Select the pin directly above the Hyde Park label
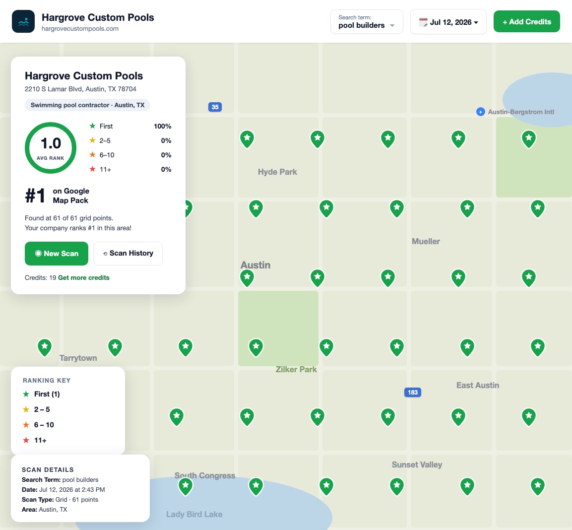The image size is (572, 530). click(x=247, y=139)
